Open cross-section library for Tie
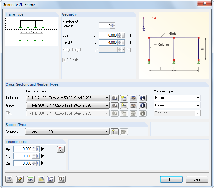Image resolution: width=214 pixels, height=188 pixels. point(115,113)
